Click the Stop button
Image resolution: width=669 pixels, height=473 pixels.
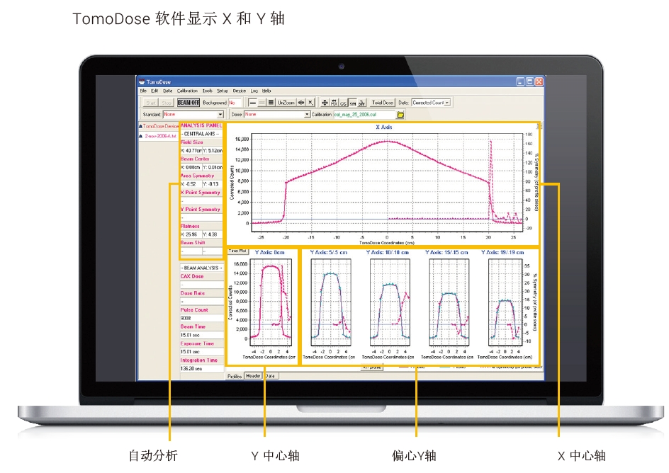point(167,103)
